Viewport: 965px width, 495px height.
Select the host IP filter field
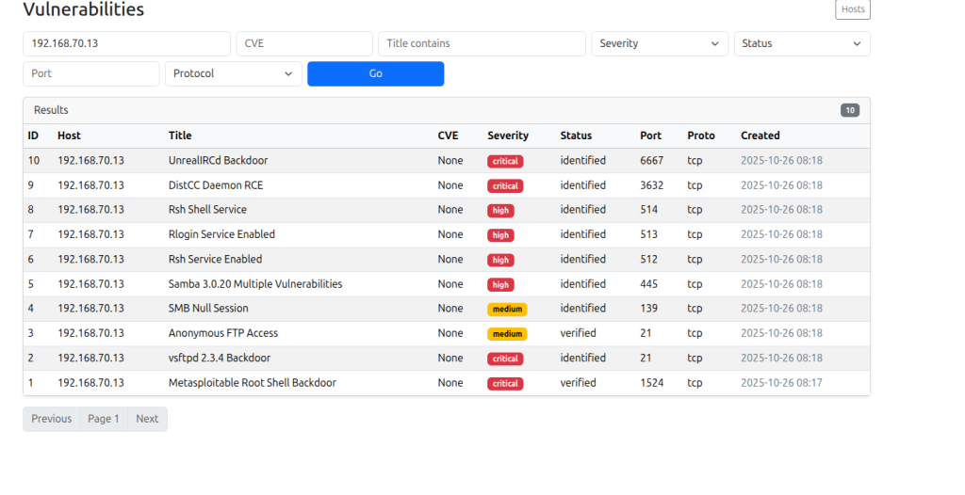coord(126,43)
